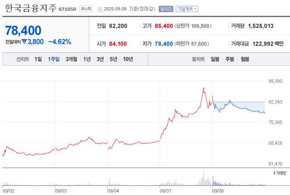
Task: Click the current price 78,400 in large text
Action: pyautogui.click(x=23, y=30)
